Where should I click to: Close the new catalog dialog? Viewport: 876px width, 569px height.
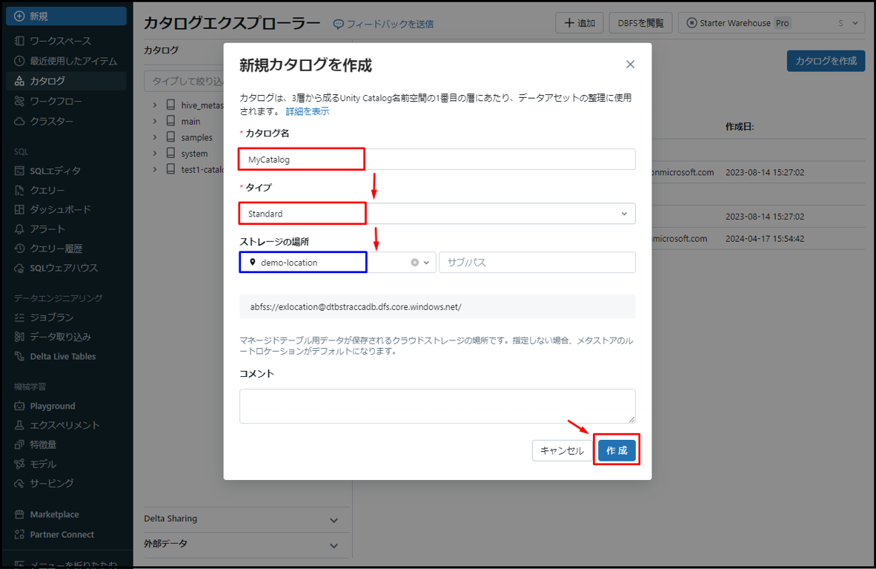[630, 65]
